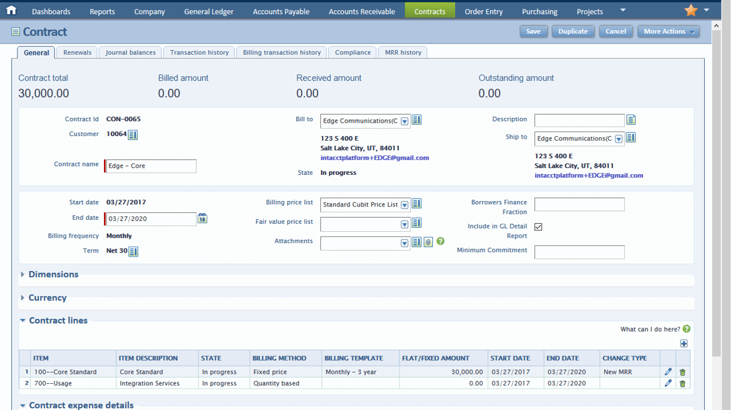
Task: Click the paperclip attach icon near Attachments
Action: pyautogui.click(x=428, y=243)
